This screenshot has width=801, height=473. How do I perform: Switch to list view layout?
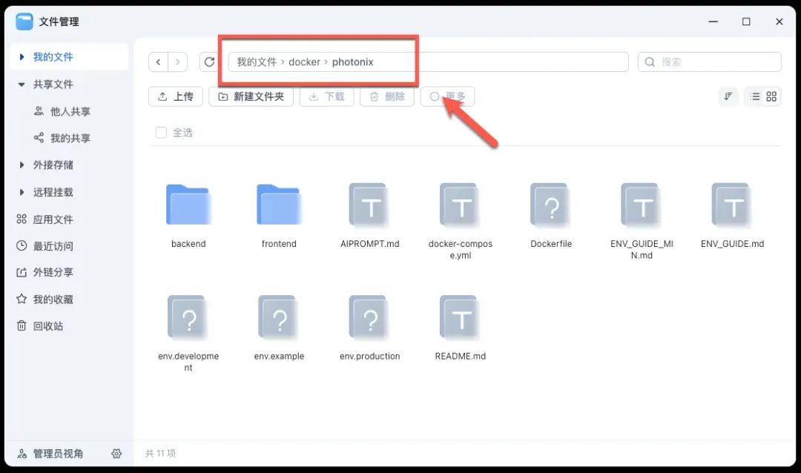[754, 96]
